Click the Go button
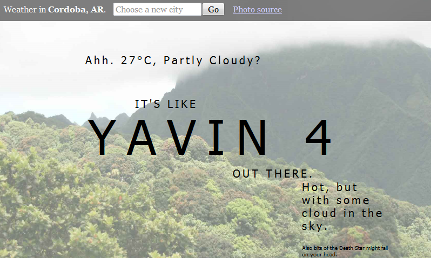Viewport: 431px width, 258px height. coord(213,9)
